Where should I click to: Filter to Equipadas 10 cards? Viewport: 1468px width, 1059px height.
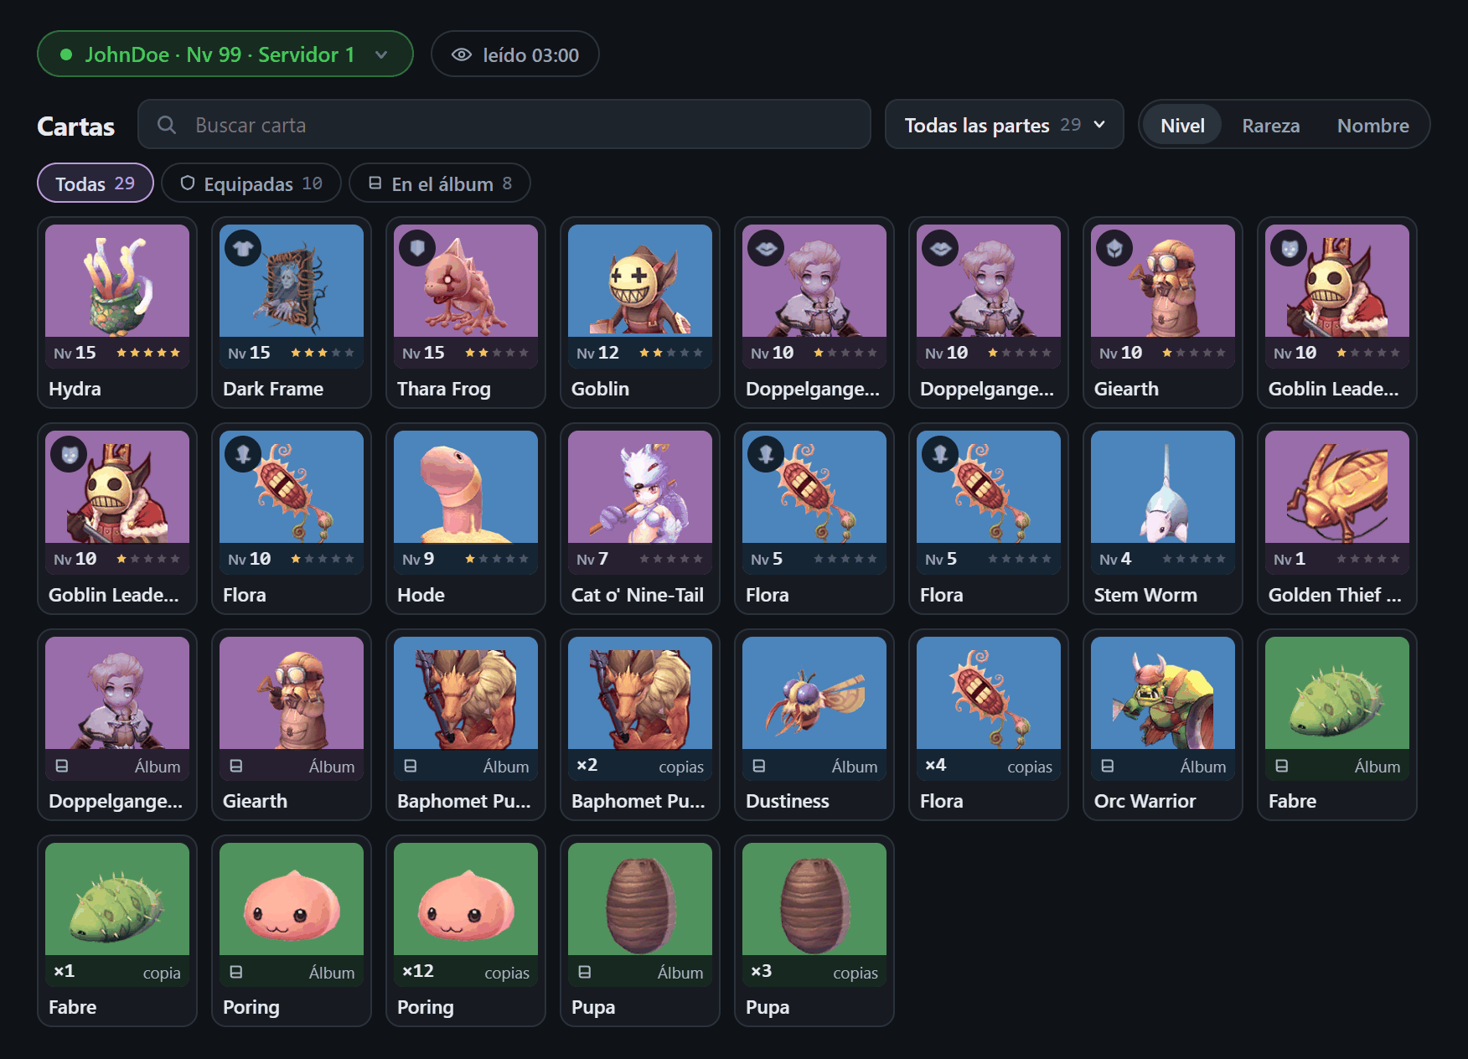pos(251,183)
